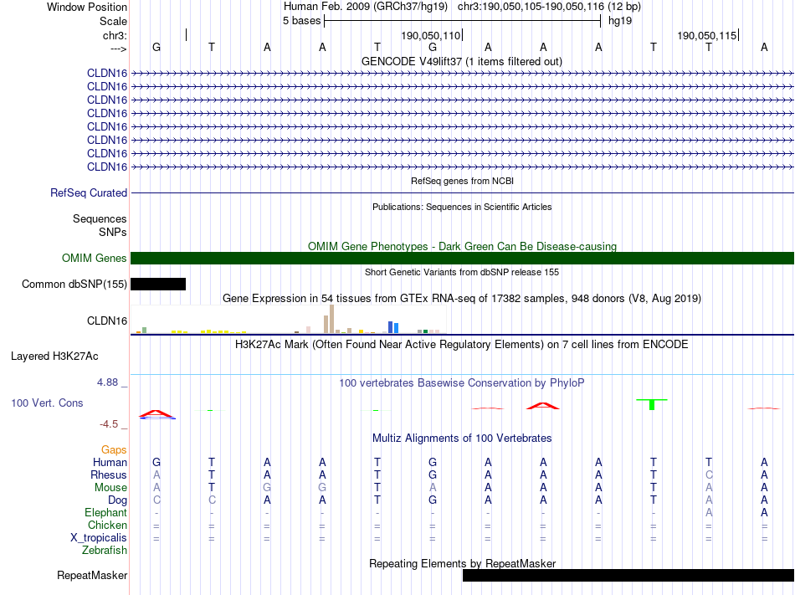Image resolution: width=795 pixels, height=595 pixels.
Task: Click the CLDN16 label beside GTEx chart
Action: point(107,321)
